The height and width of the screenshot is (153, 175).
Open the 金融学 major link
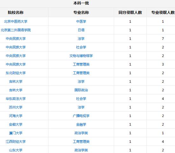point(81,124)
